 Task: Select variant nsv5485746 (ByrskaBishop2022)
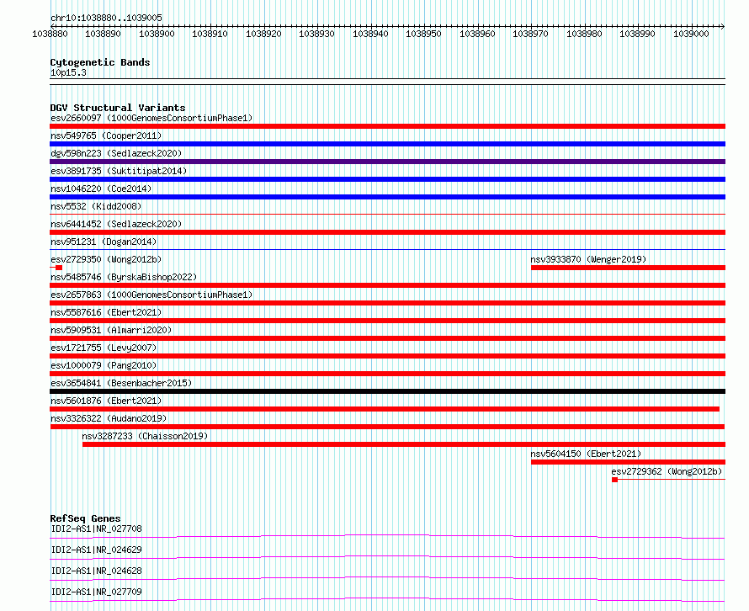124,277
